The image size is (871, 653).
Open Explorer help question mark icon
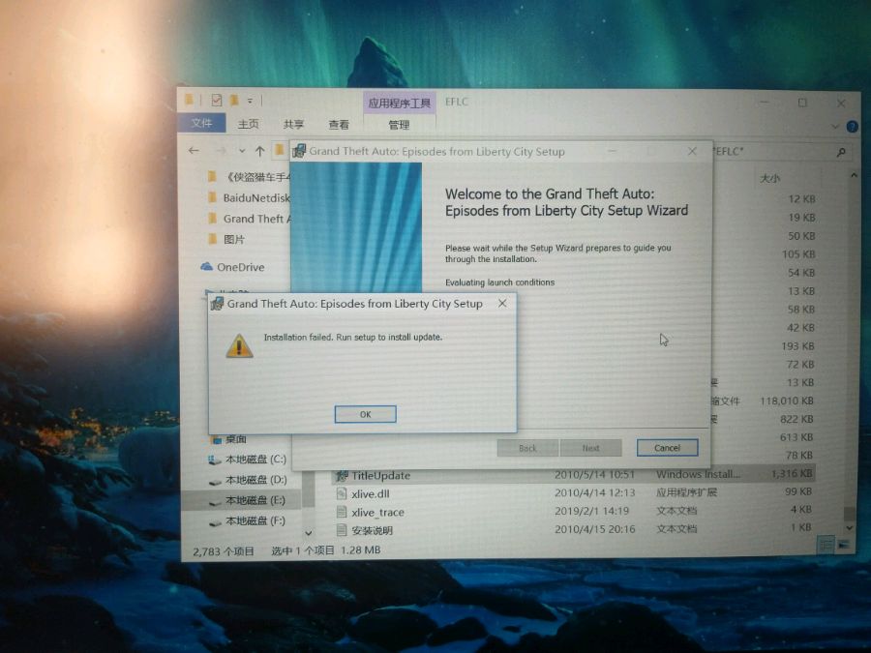pos(852,127)
